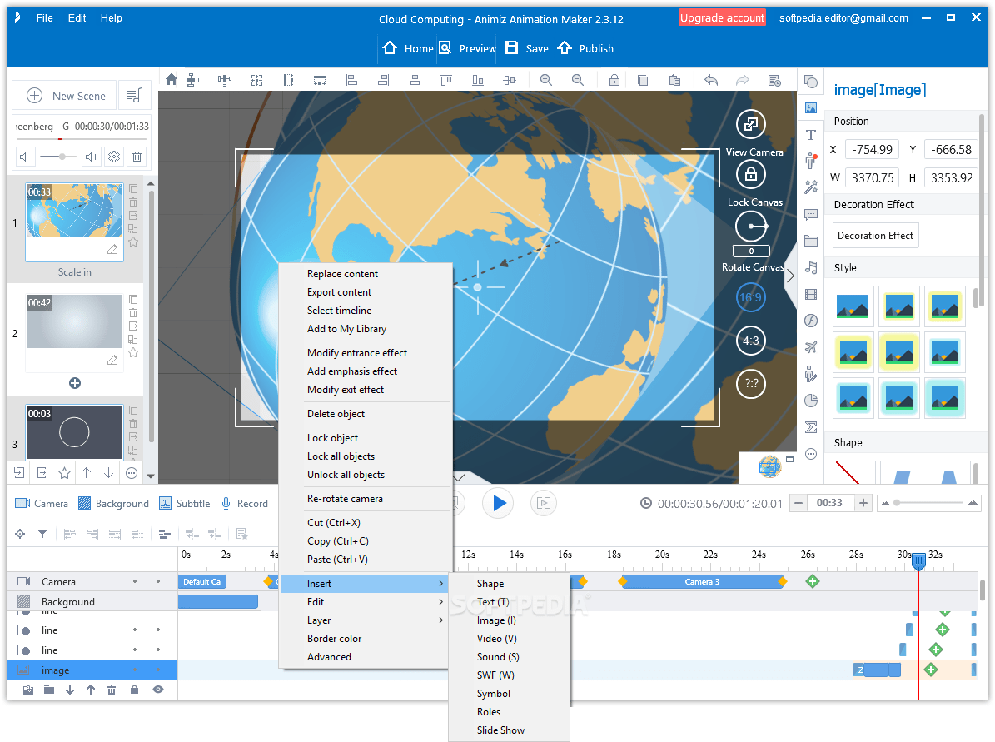Open the sigma formula tool in sidebar
This screenshot has width=995, height=742.
(811, 427)
